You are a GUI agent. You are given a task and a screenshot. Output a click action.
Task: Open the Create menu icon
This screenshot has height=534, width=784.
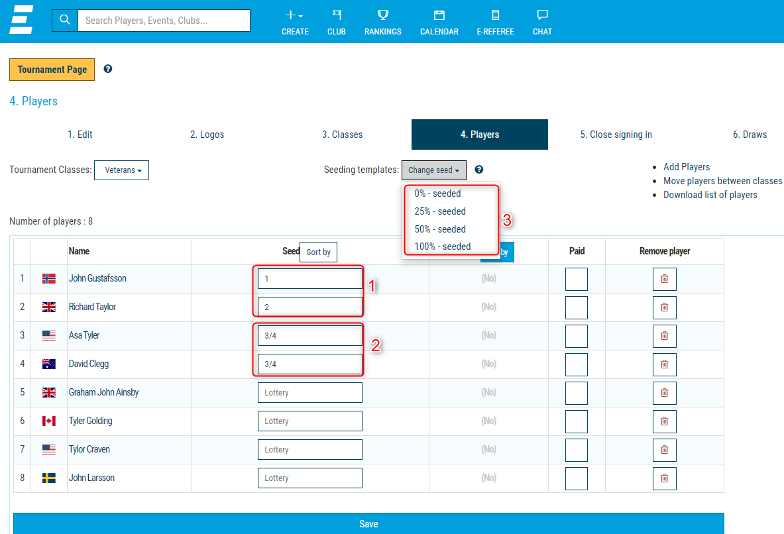click(294, 15)
